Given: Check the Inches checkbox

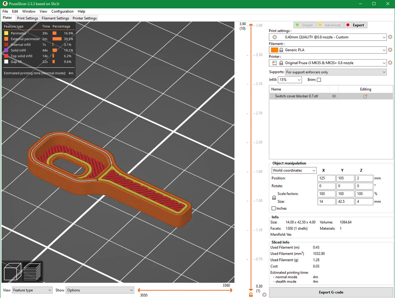Looking at the screenshot, I should 274,209.
